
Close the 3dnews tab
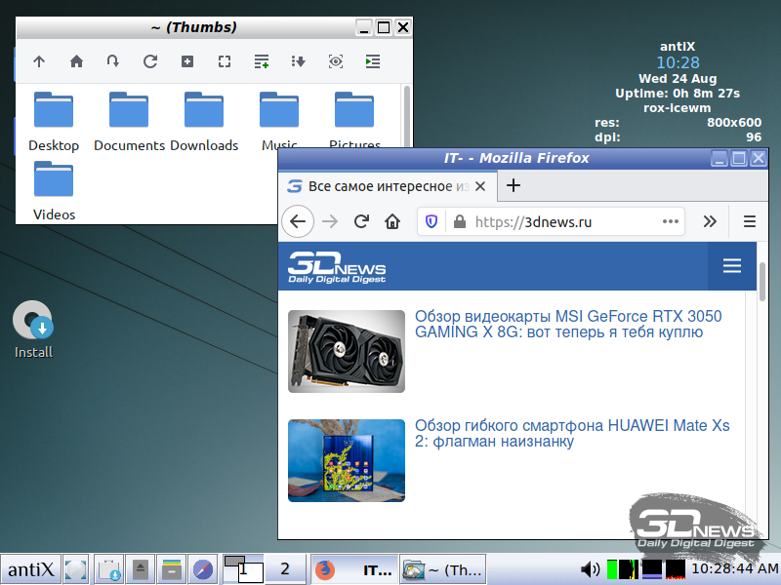coord(480,186)
